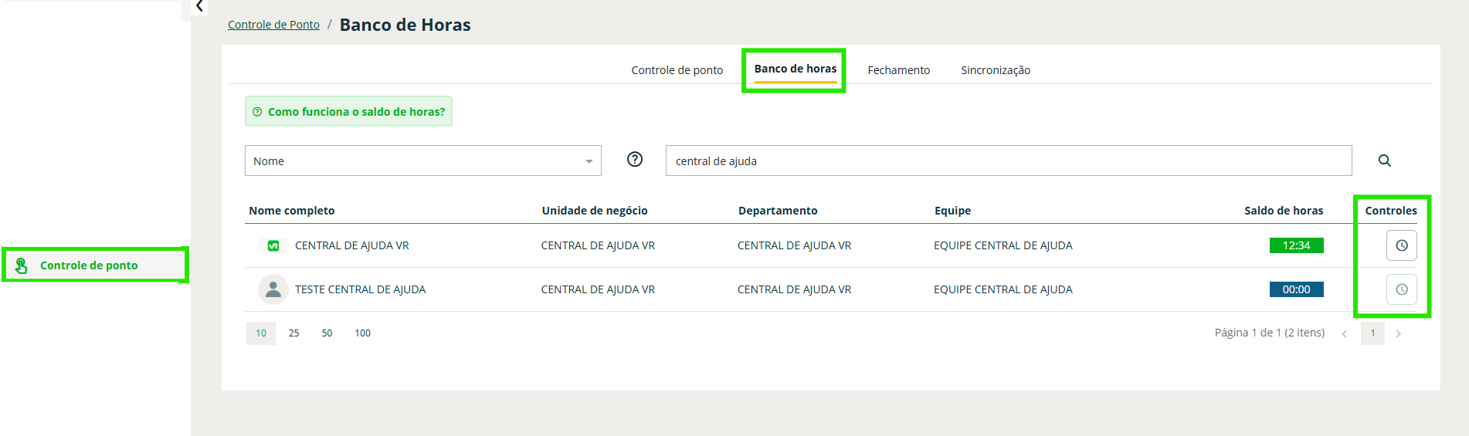
Task: Click the VR avatar icon in first row
Action: pos(273,245)
